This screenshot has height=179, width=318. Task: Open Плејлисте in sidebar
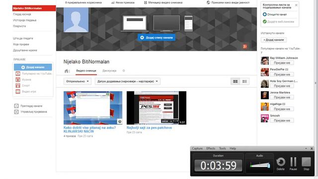[19, 26]
